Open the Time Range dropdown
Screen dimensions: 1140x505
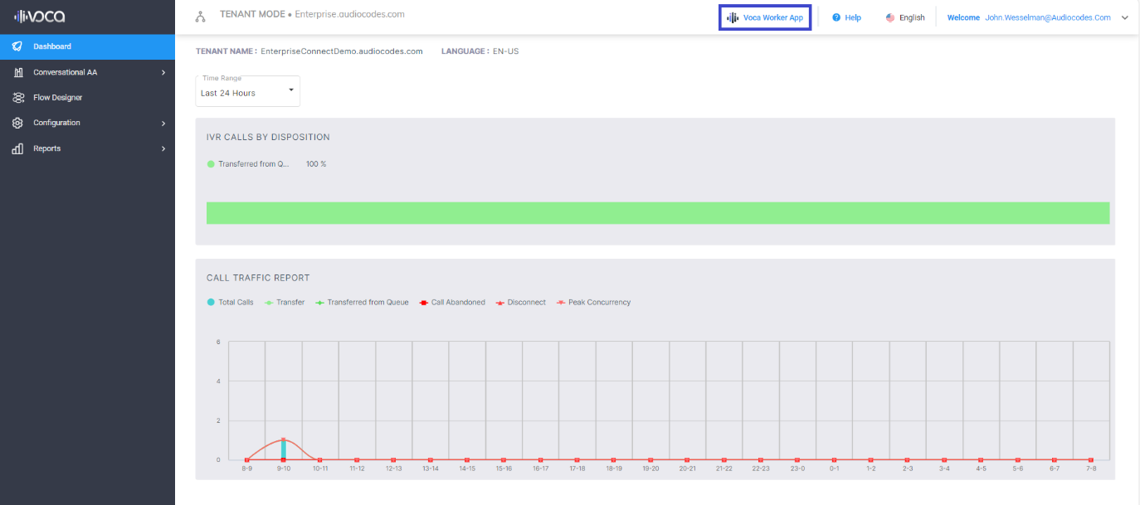(x=247, y=92)
